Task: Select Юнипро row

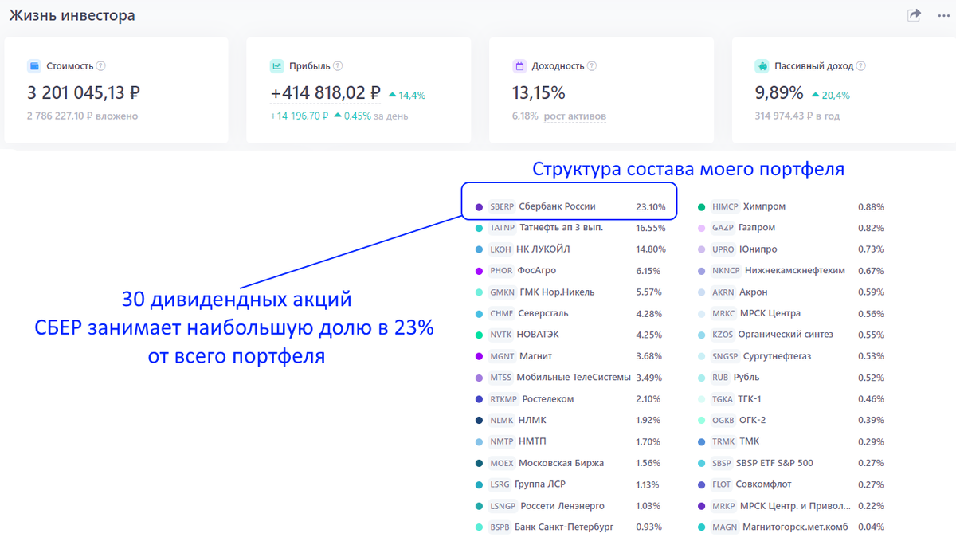Action: pos(790,249)
